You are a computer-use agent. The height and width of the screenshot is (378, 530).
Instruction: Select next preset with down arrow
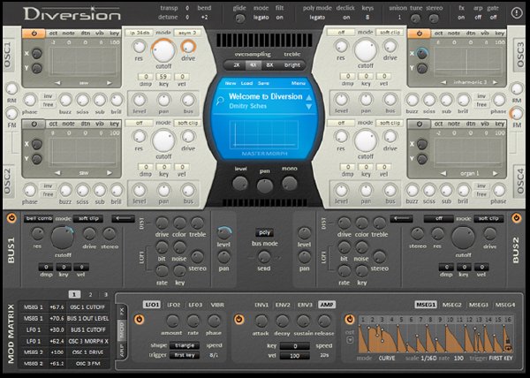point(308,107)
